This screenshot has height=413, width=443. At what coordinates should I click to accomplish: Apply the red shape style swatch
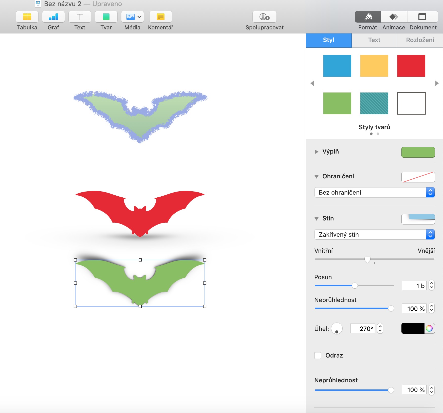pos(411,66)
